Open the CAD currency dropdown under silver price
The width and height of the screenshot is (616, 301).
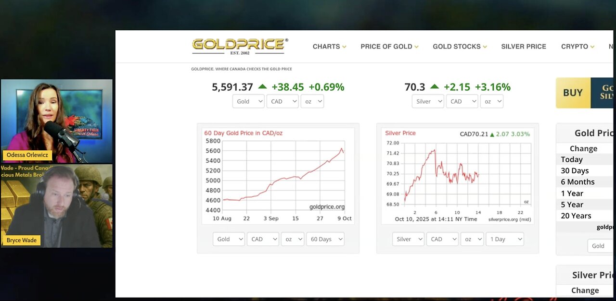coord(462,101)
